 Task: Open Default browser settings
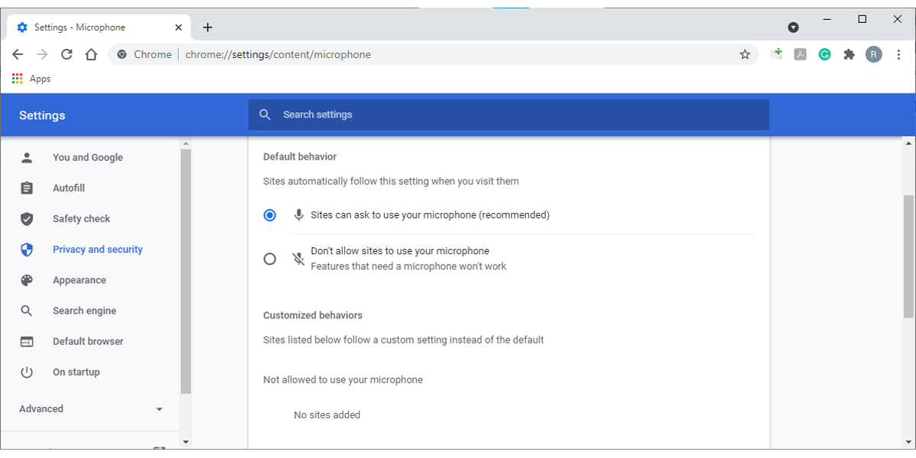[88, 341]
